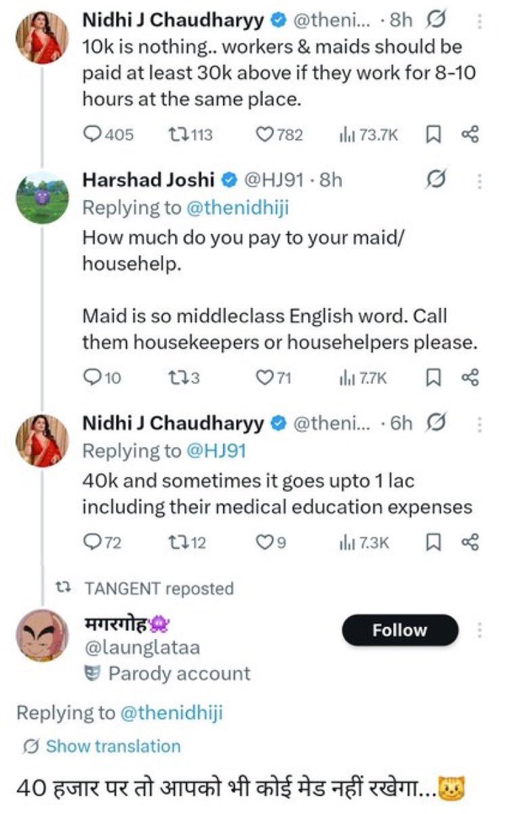This screenshot has width=506, height=814.
Task: Open more options on Harshad Joshi's tweet
Action: (x=480, y=181)
